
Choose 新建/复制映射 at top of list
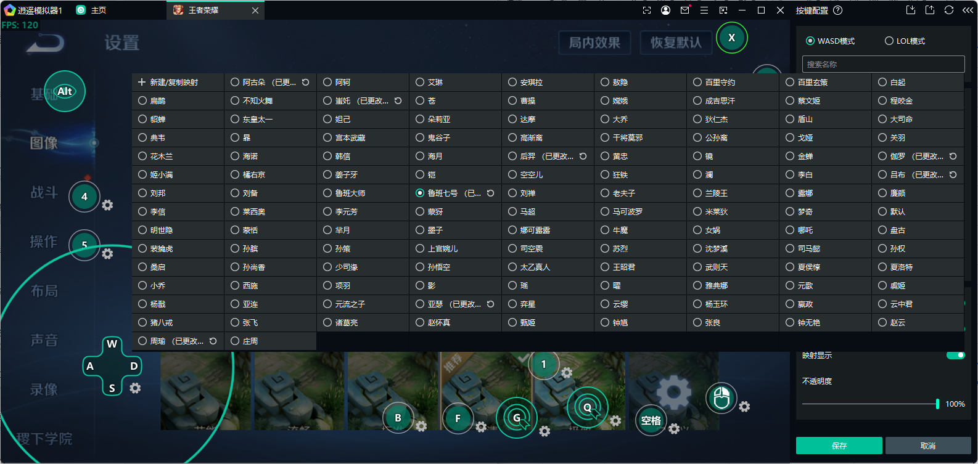coord(168,82)
